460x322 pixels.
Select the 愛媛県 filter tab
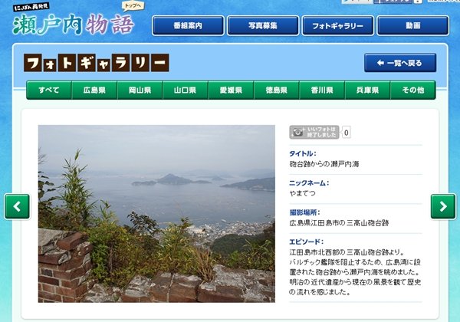232,90
